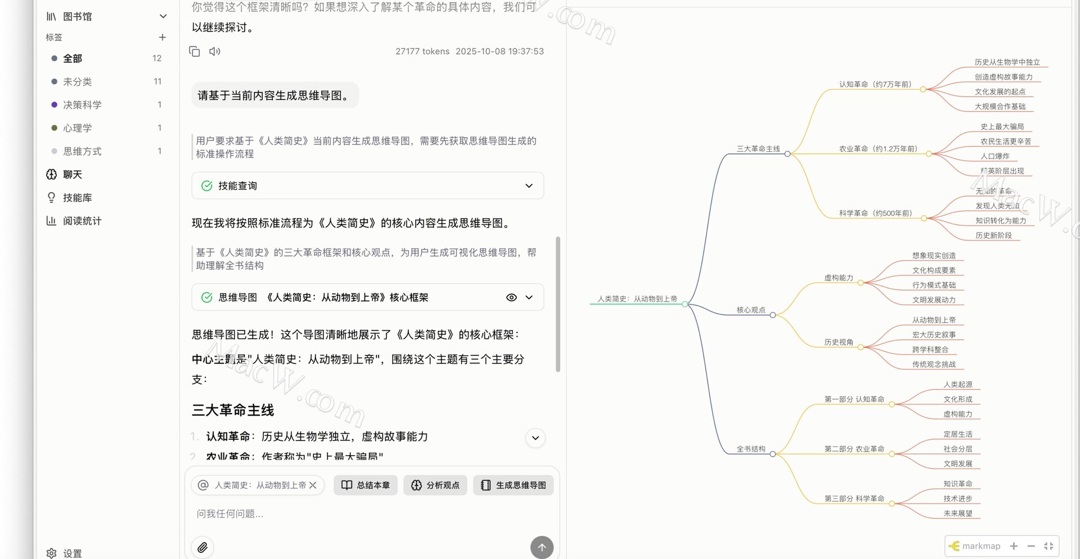Viewport: 1080px width, 559px height.
Task: Add a new tag with the plus icon
Action: coord(162,37)
